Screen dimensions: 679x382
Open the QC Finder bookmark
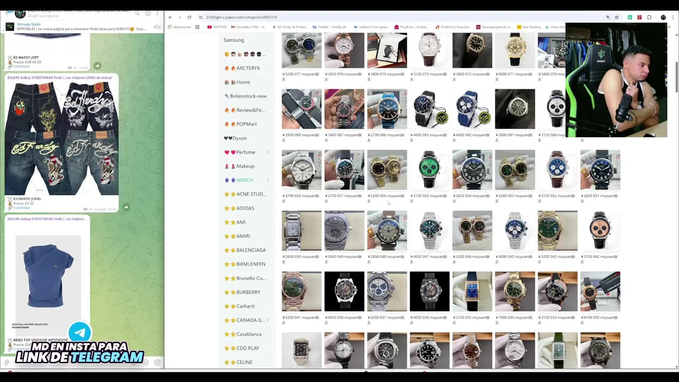click(290, 27)
